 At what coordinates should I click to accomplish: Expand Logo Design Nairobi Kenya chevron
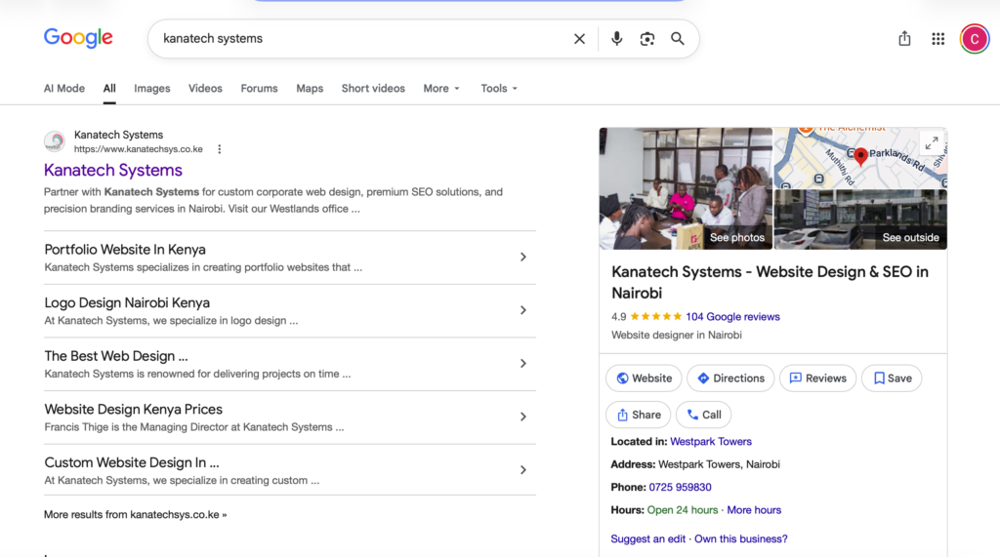pyautogui.click(x=523, y=310)
